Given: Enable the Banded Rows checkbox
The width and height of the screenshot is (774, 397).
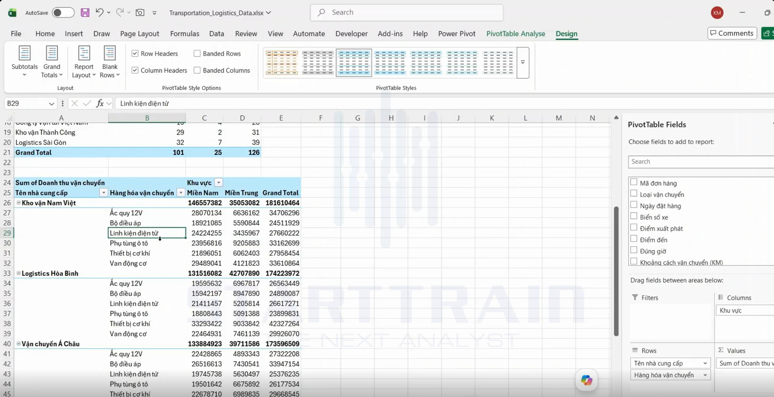Looking at the screenshot, I should [x=197, y=53].
